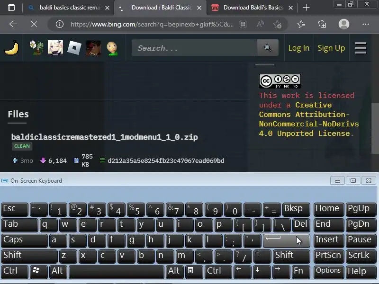Click the Del key on keyboard

(301, 225)
